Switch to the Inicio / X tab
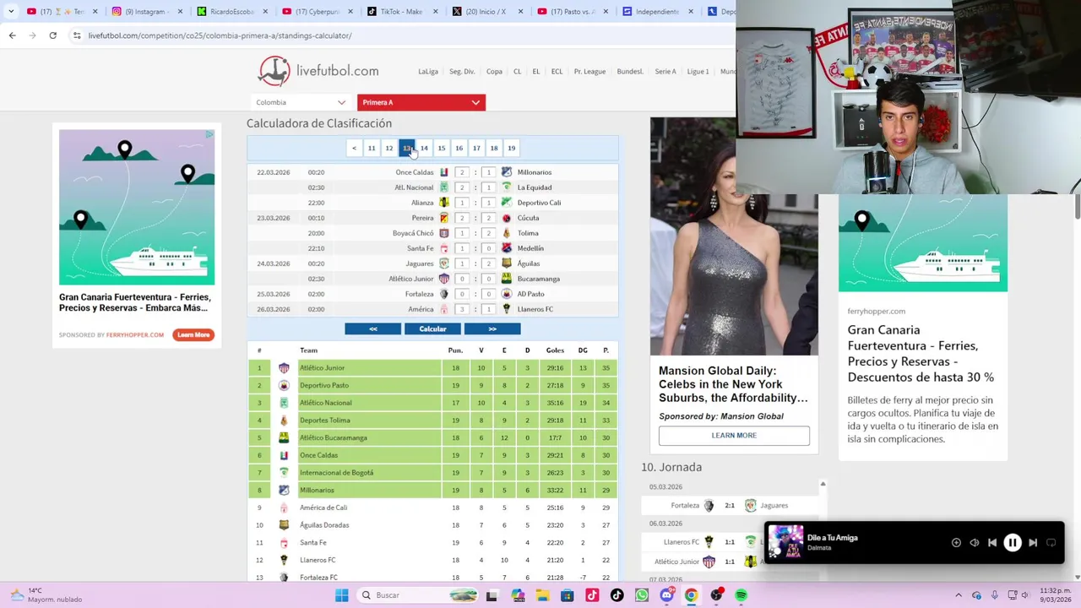1081x608 pixels. [486, 12]
